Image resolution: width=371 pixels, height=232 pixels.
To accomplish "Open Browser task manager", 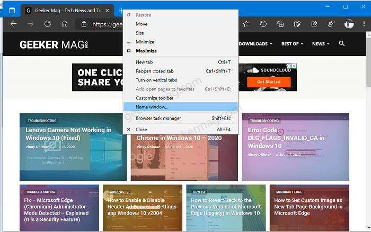I will [181, 118].
